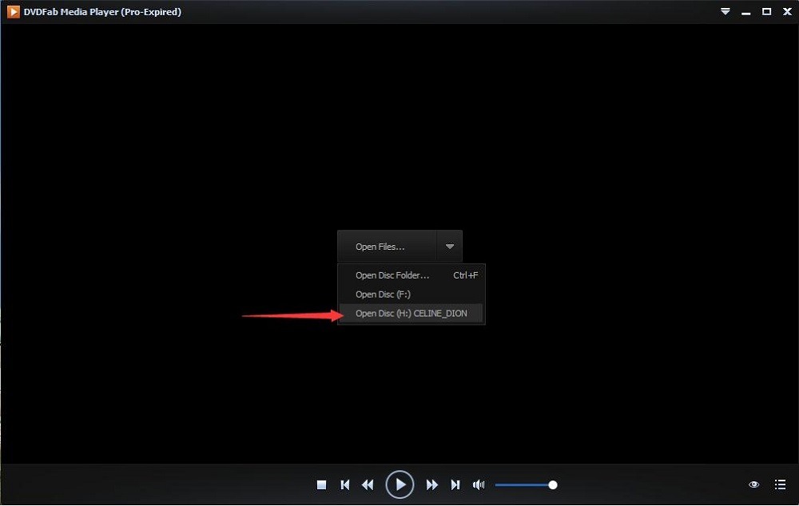The height and width of the screenshot is (506, 799).
Task: Open Disc (H:) CELINE_DION
Action: pyautogui.click(x=411, y=314)
